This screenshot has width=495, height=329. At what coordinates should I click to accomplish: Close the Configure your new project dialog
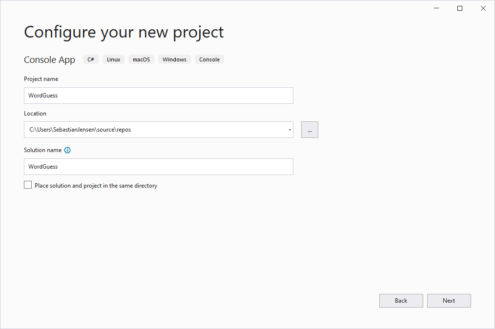(x=483, y=8)
